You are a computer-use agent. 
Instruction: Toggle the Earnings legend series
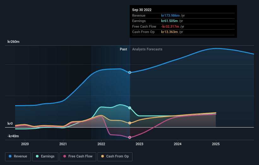[45, 156]
